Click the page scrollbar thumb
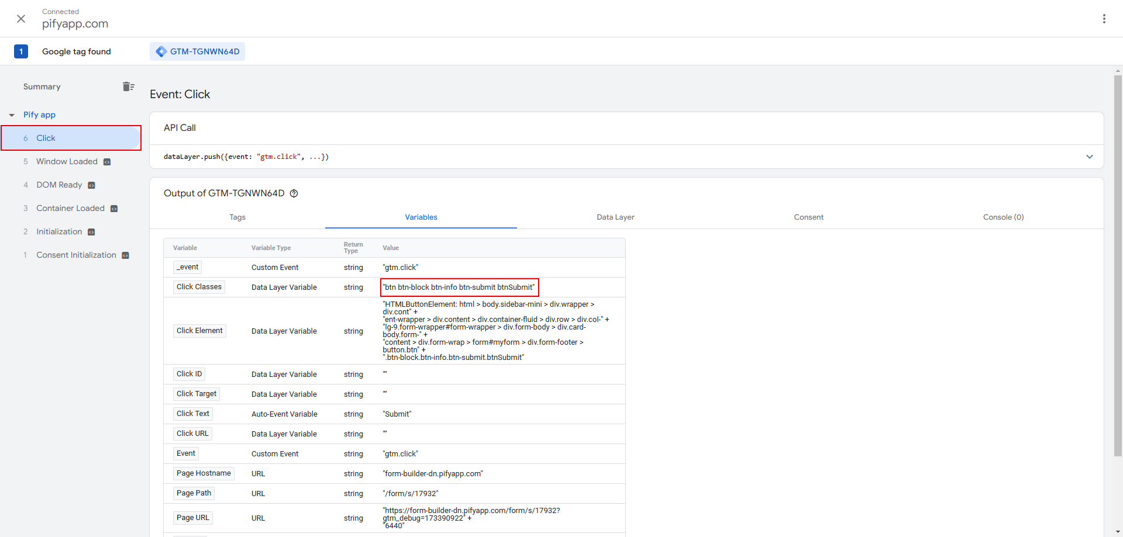This screenshot has height=537, width=1123. (x=1118, y=265)
